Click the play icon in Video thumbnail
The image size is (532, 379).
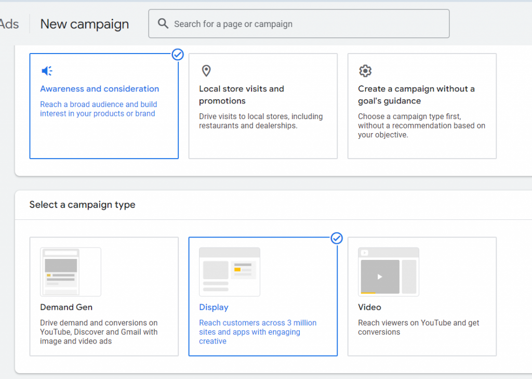380,277
